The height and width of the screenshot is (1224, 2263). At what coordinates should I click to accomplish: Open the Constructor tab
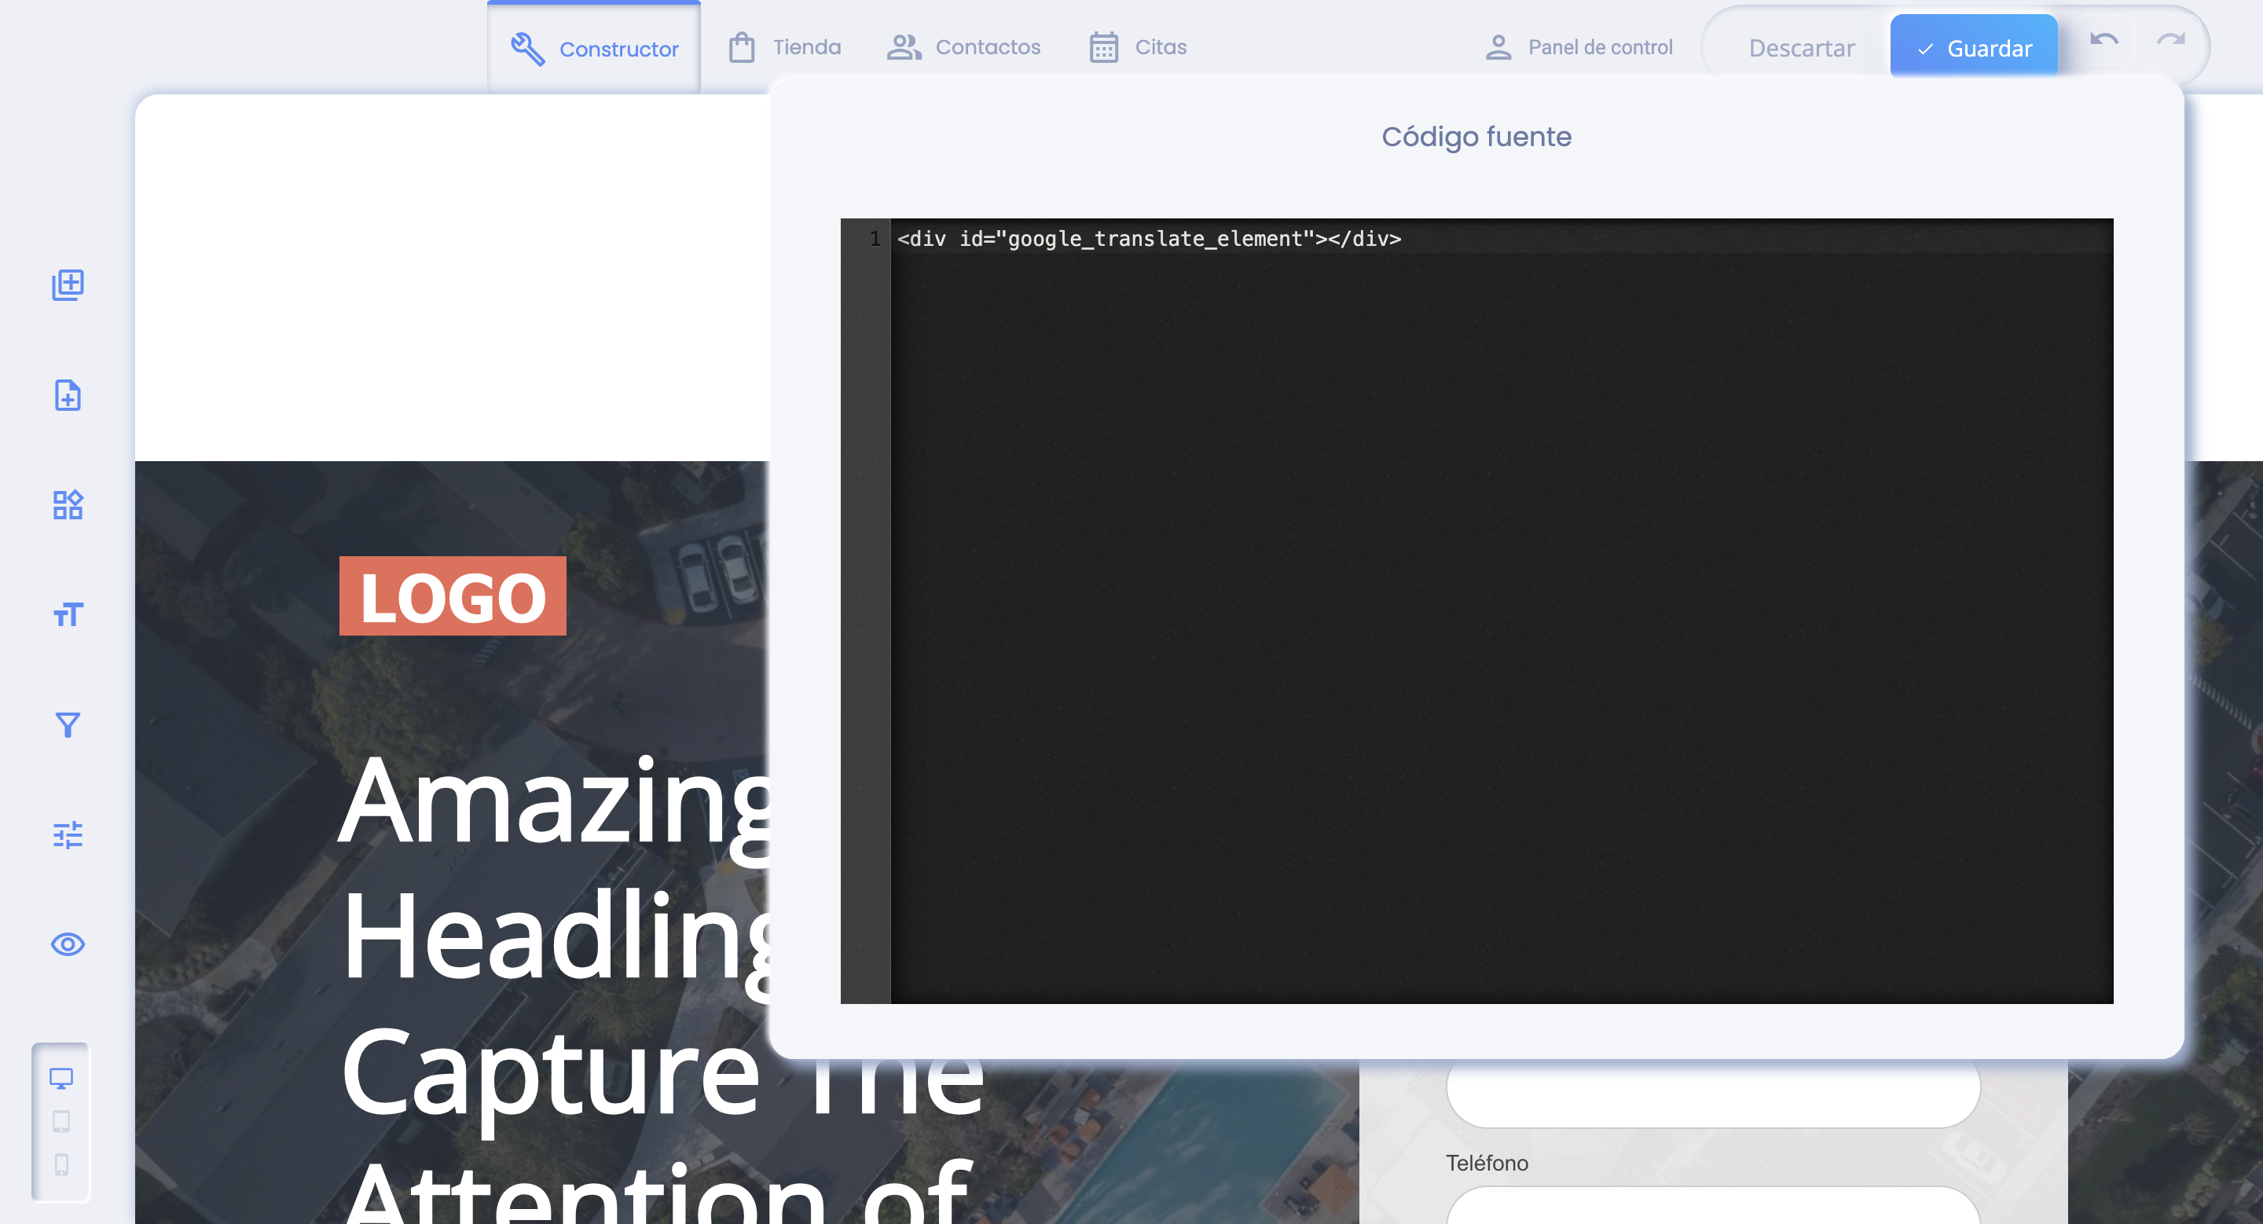(x=594, y=47)
